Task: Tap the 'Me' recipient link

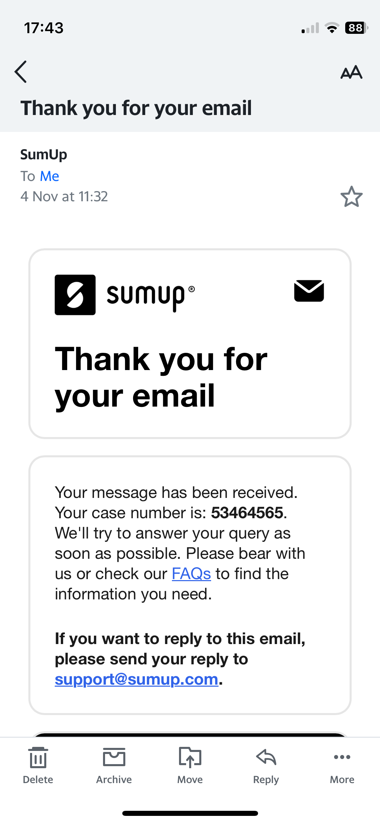Action: [49, 176]
